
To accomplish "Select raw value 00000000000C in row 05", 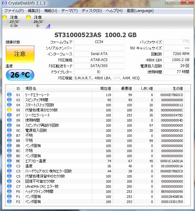I will [172, 110].
